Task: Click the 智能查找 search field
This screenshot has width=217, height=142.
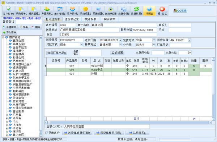Action: [x=29, y=22]
